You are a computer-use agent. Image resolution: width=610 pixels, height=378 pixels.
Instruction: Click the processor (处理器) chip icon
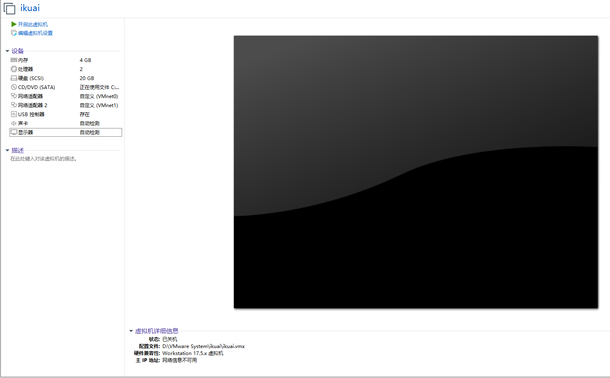coord(14,69)
